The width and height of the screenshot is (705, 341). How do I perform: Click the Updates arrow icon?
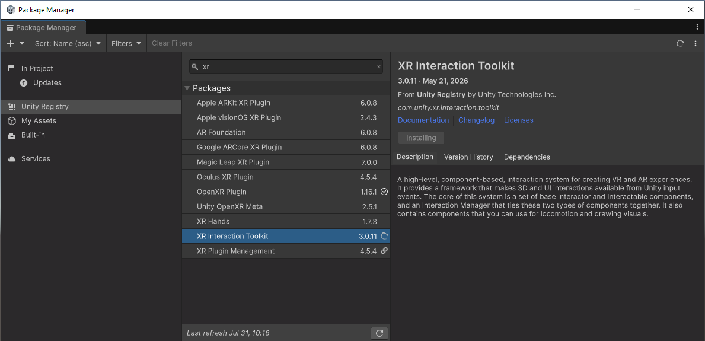pos(24,83)
